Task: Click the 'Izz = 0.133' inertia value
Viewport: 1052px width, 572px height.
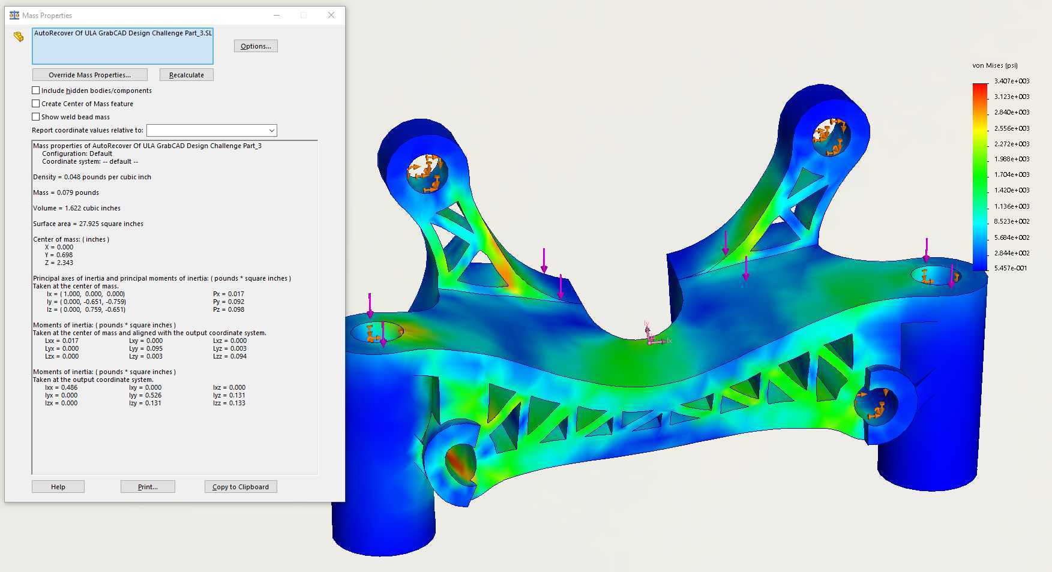Action: (229, 403)
